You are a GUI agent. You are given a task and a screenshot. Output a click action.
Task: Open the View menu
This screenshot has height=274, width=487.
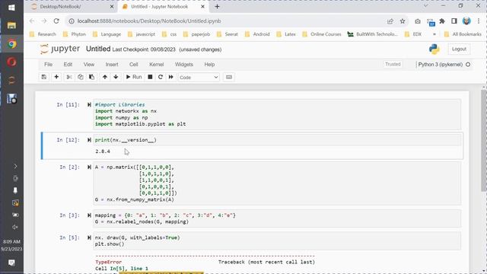[89, 64]
